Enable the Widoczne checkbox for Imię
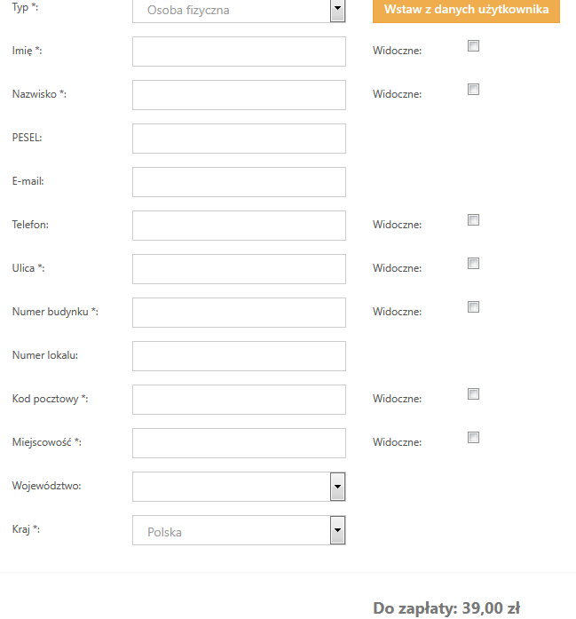Image resolution: width=576 pixels, height=619 pixels. tap(474, 46)
